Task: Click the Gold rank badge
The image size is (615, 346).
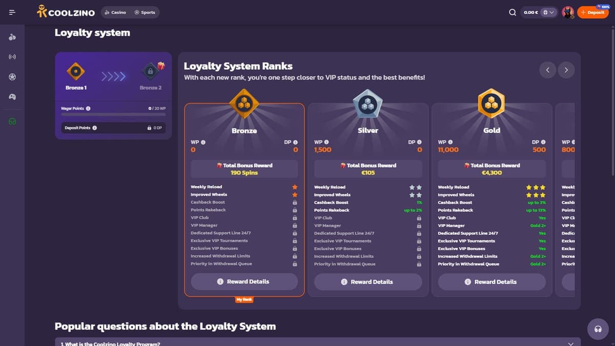Action: [491, 103]
